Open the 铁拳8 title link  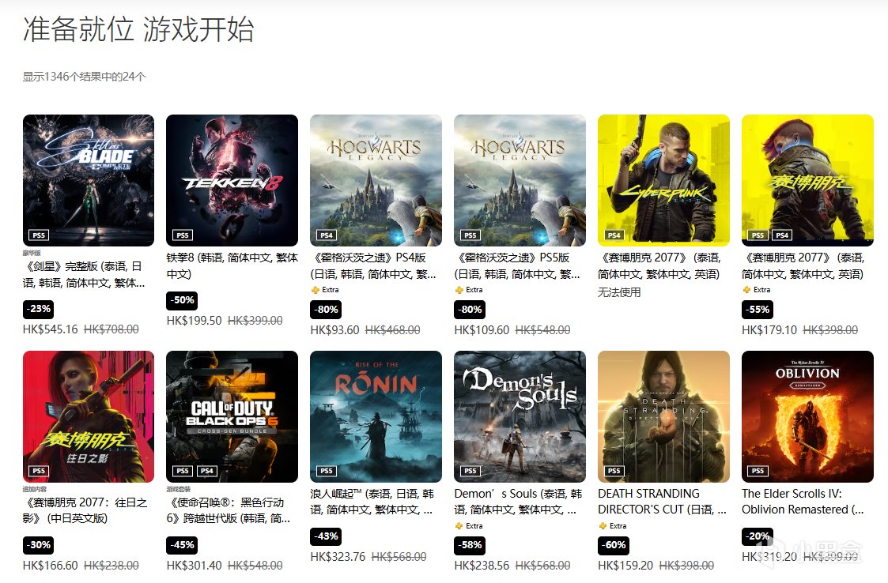232,266
